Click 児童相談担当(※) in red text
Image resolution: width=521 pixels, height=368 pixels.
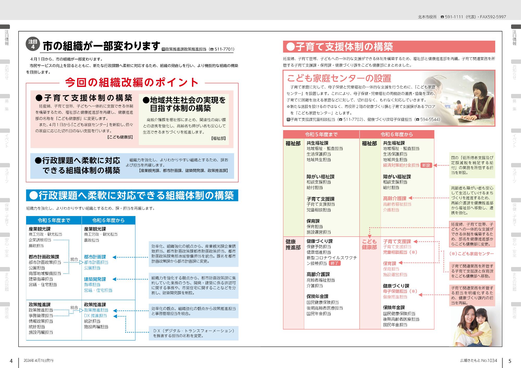coord(400,252)
